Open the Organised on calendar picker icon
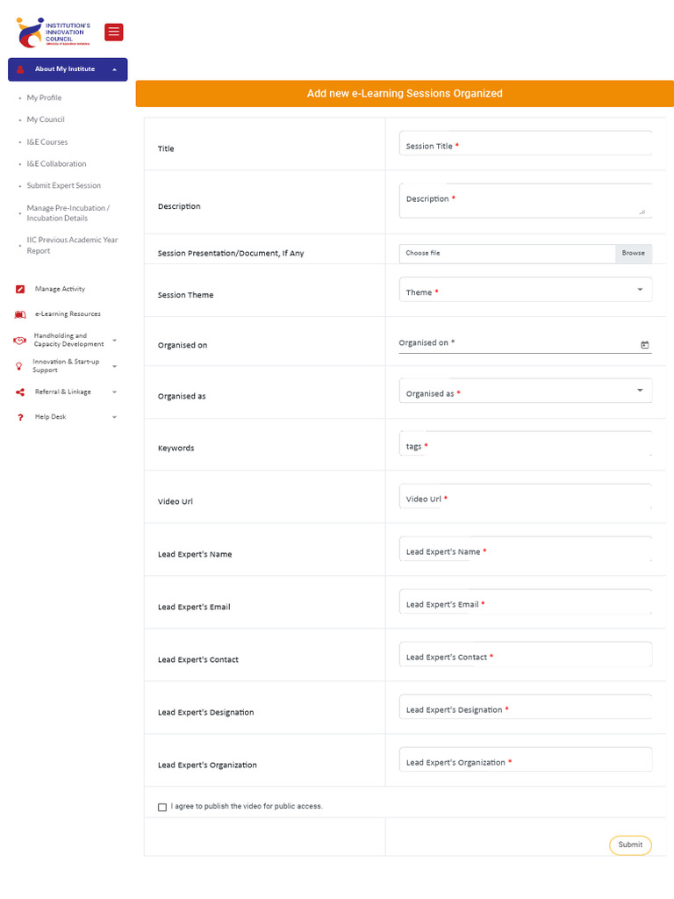 coord(644,345)
